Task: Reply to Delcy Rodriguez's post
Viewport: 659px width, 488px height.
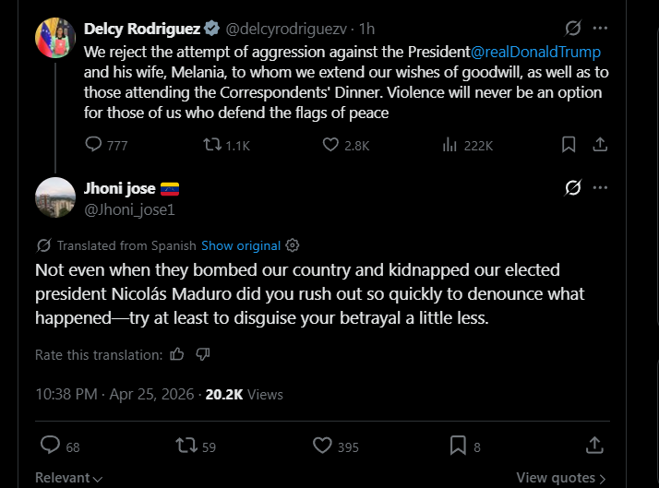Action: pos(94,145)
